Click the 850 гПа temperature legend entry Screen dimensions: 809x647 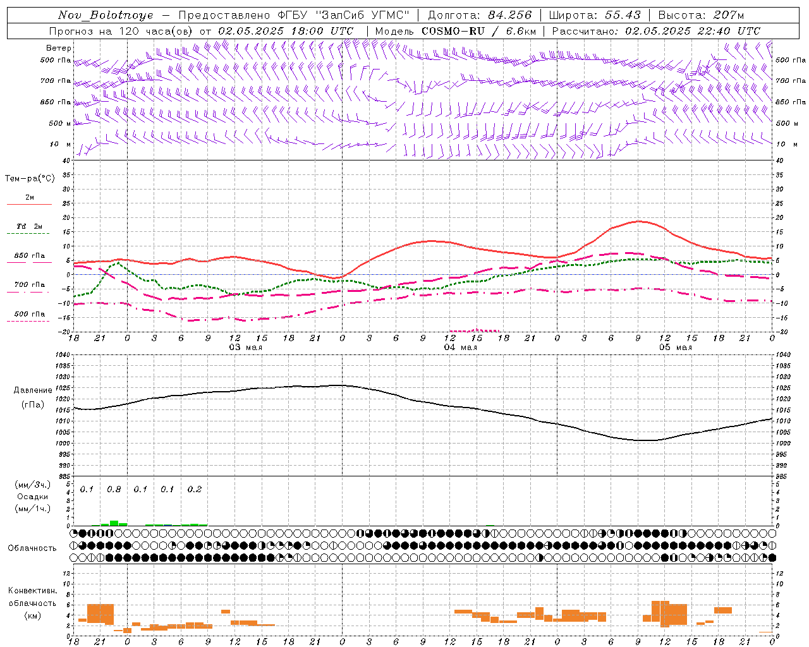tap(29, 256)
